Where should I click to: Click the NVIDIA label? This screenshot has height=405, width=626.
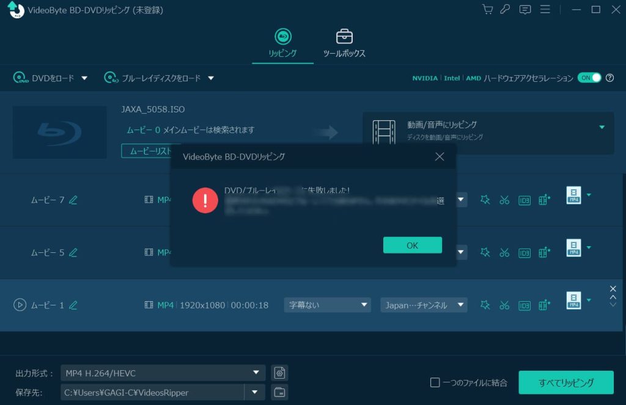tap(425, 78)
